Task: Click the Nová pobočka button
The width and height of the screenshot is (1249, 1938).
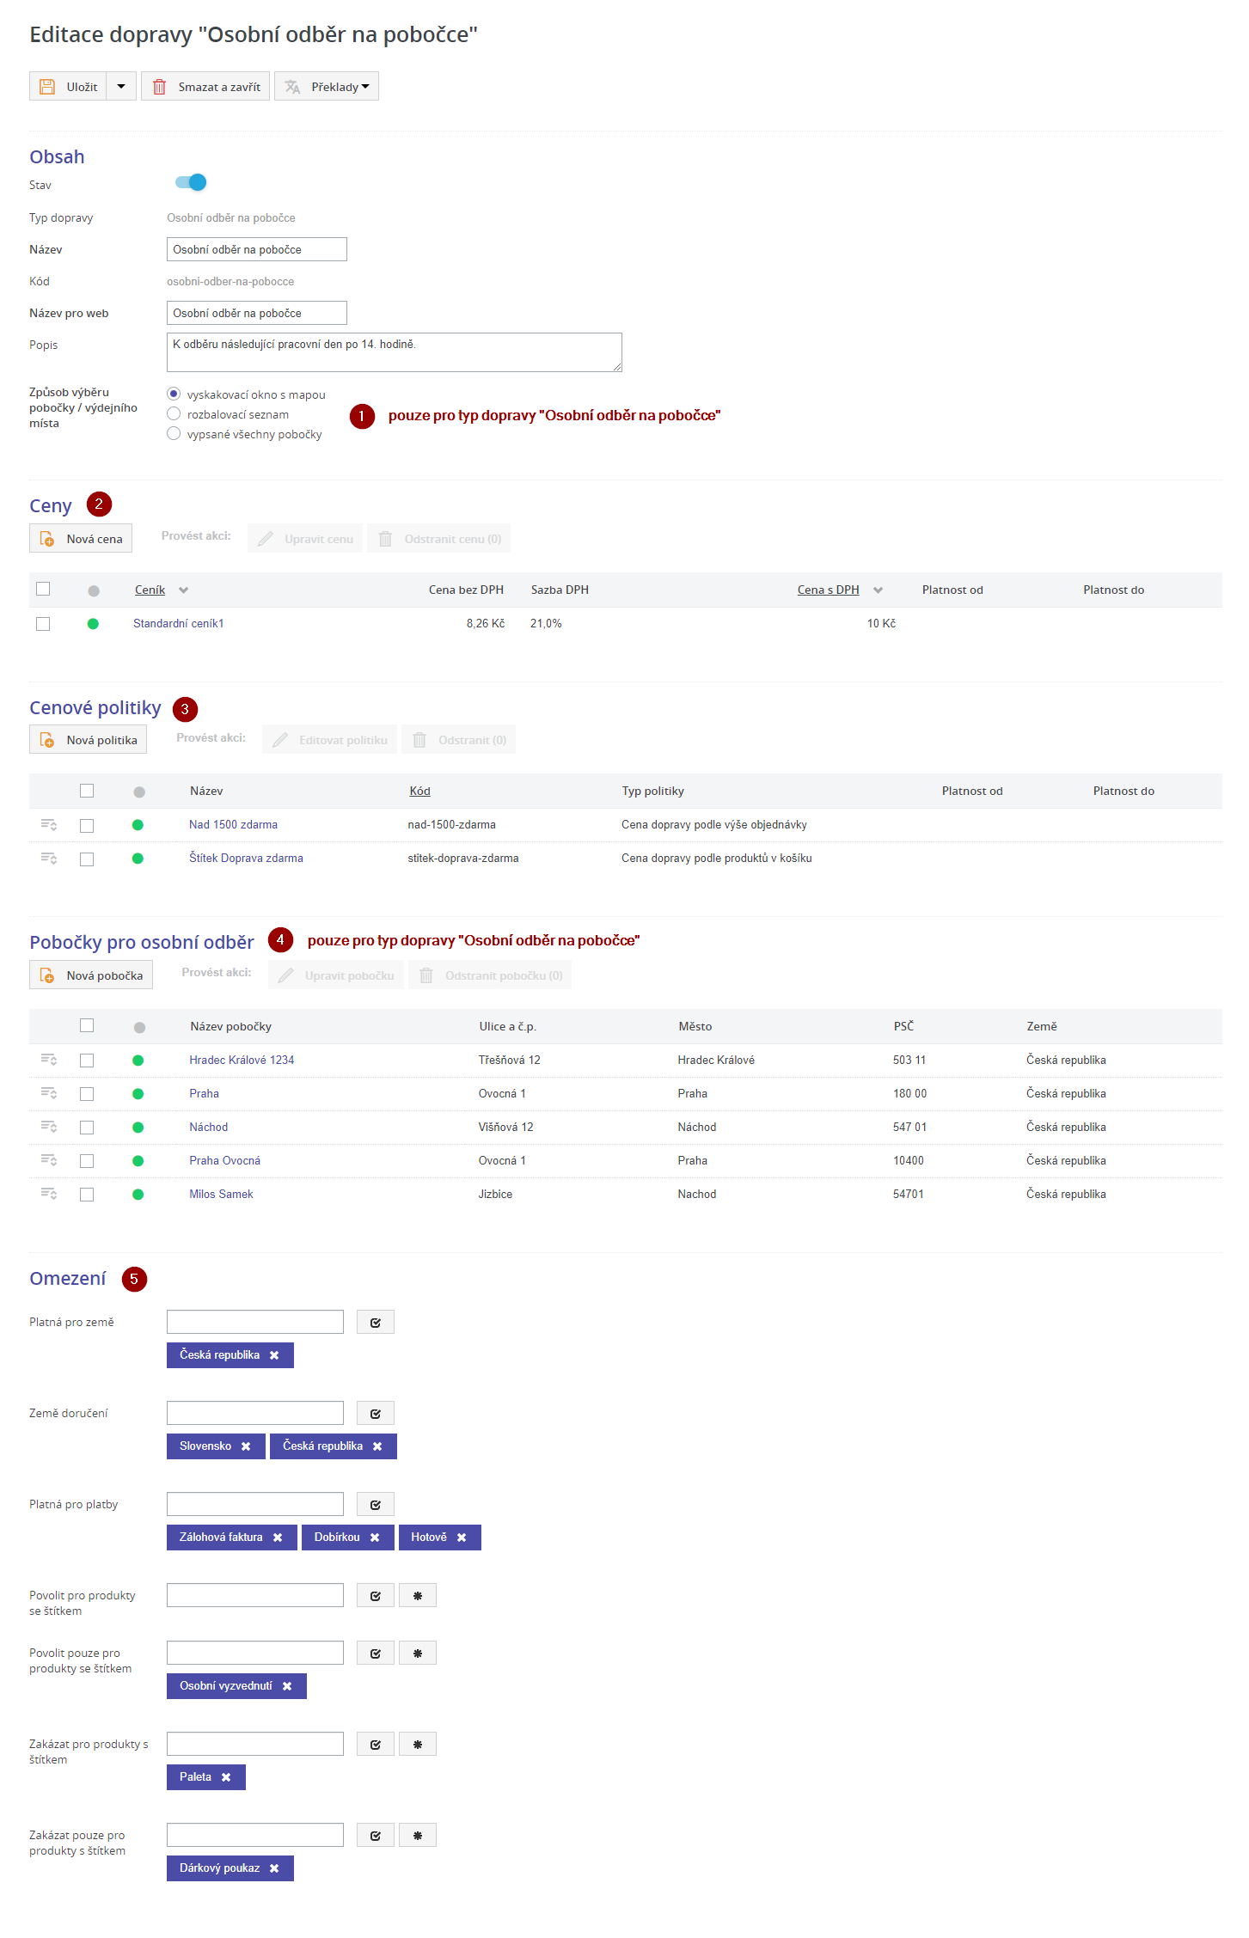Action: [91, 975]
